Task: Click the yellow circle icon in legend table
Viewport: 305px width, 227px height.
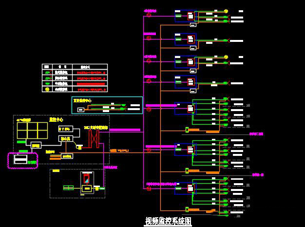Action: point(47,89)
